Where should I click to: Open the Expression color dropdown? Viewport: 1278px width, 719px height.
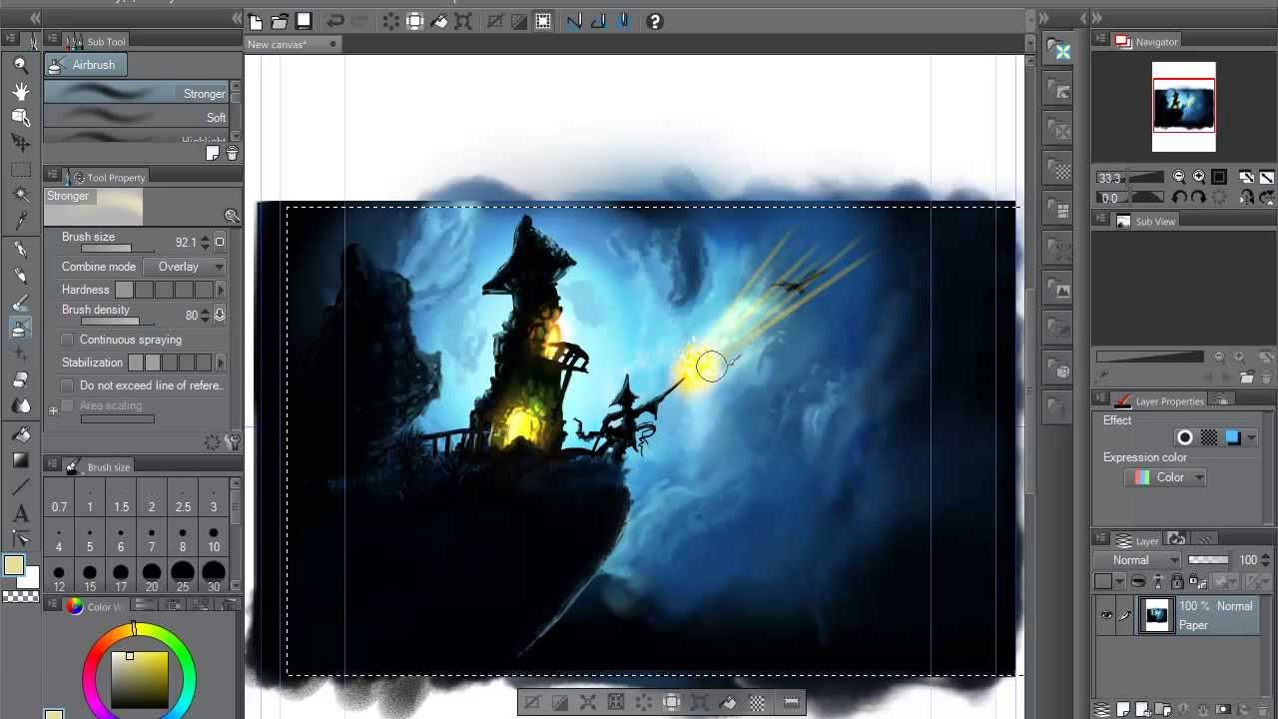coord(1165,477)
